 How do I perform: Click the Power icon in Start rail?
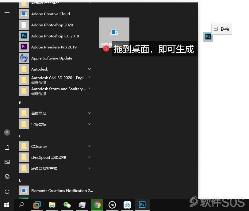(7, 191)
